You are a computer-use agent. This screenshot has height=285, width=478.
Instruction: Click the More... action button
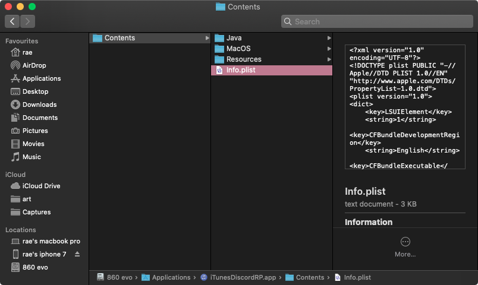click(405, 247)
